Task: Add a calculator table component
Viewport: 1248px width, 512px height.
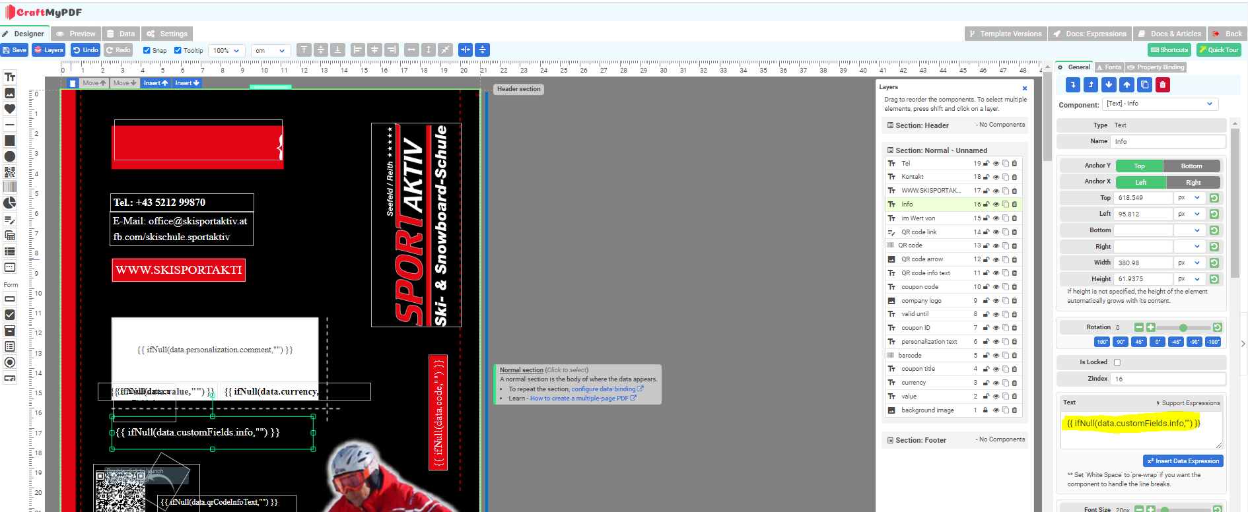Action: click(x=10, y=236)
